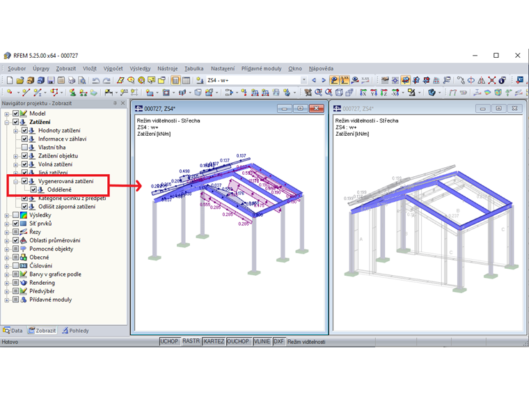
Task: Open the Soubor menu
Action: (x=17, y=68)
